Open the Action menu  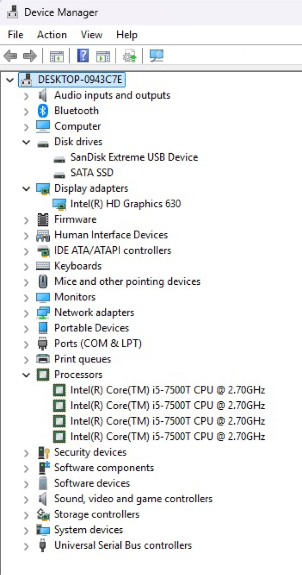coord(52,35)
